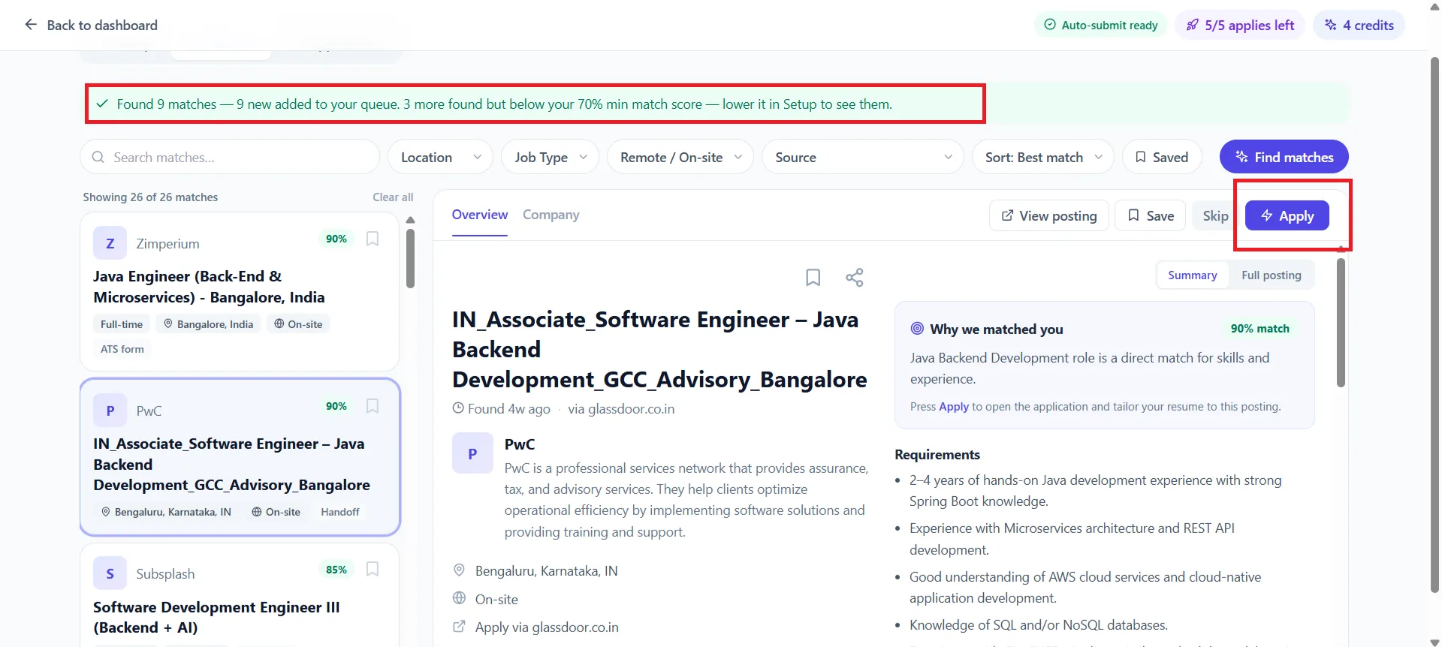Image resolution: width=1442 pixels, height=647 pixels.
Task: Click the Auto-submit ready badge
Action: (1101, 25)
